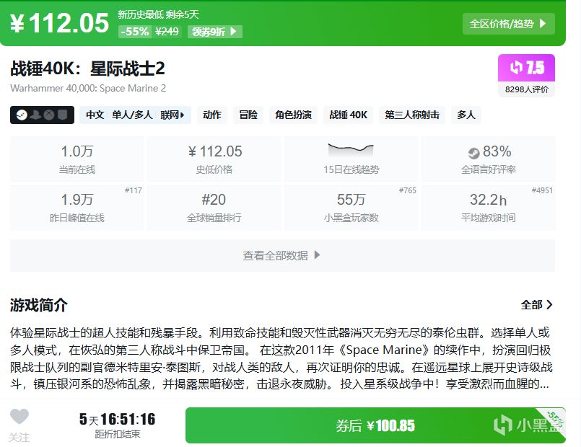Screen dimensions: 581x447
Task: Buy with 券后 ¥100.85 button
Action: point(375,425)
